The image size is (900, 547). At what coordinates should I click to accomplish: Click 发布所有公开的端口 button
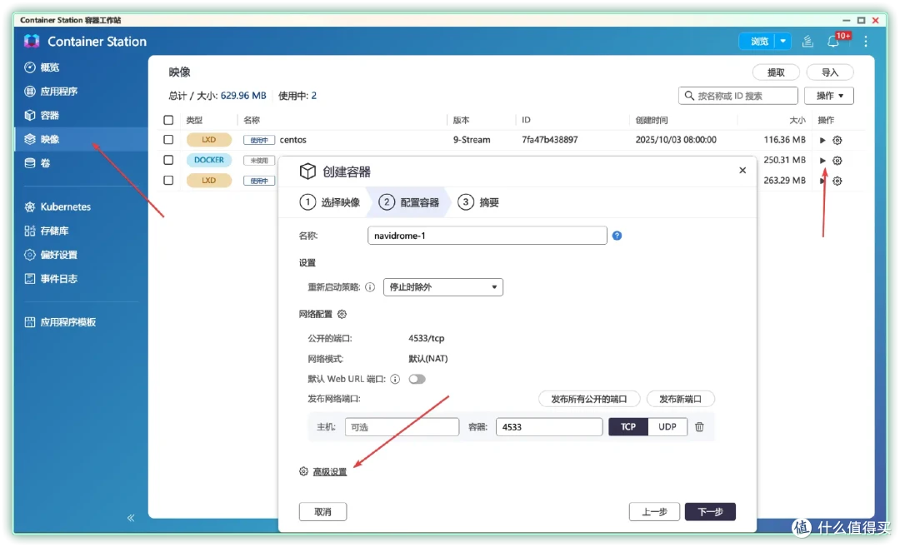pos(589,399)
